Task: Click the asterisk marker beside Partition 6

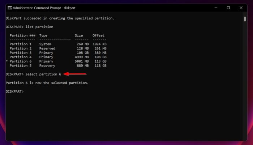Action: click(7, 61)
